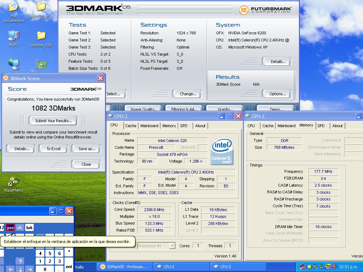
Task: Click the network globe desktop icon below Mi PC
Action: (x=14, y=64)
